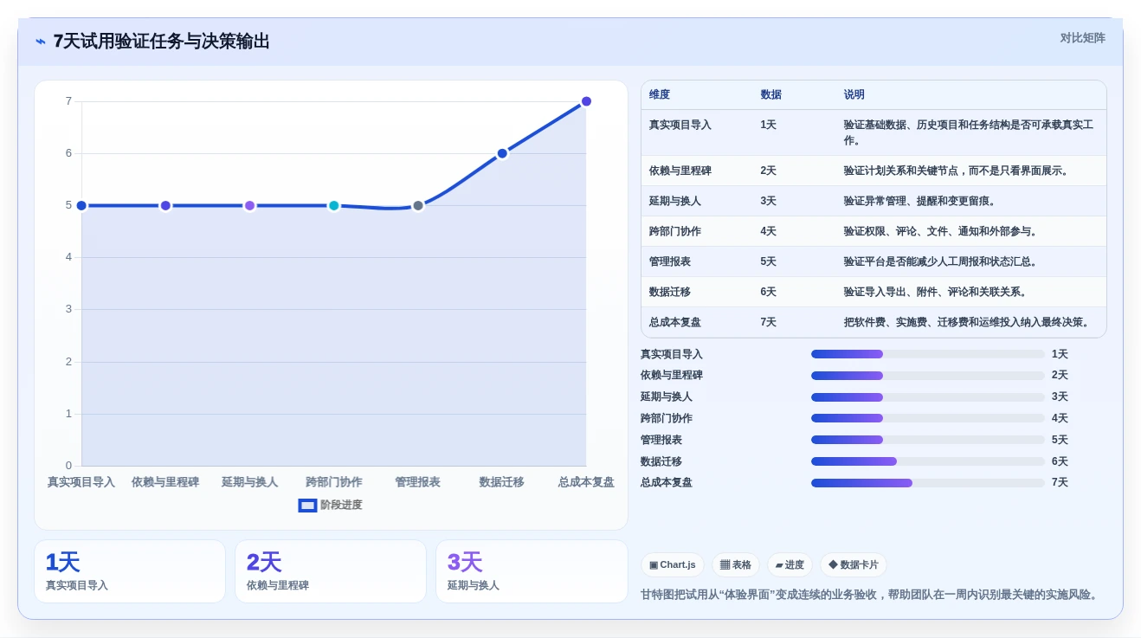This screenshot has width=1141, height=638.
Task: Click the description starting 验证导入导出、附件
Action: (x=938, y=292)
